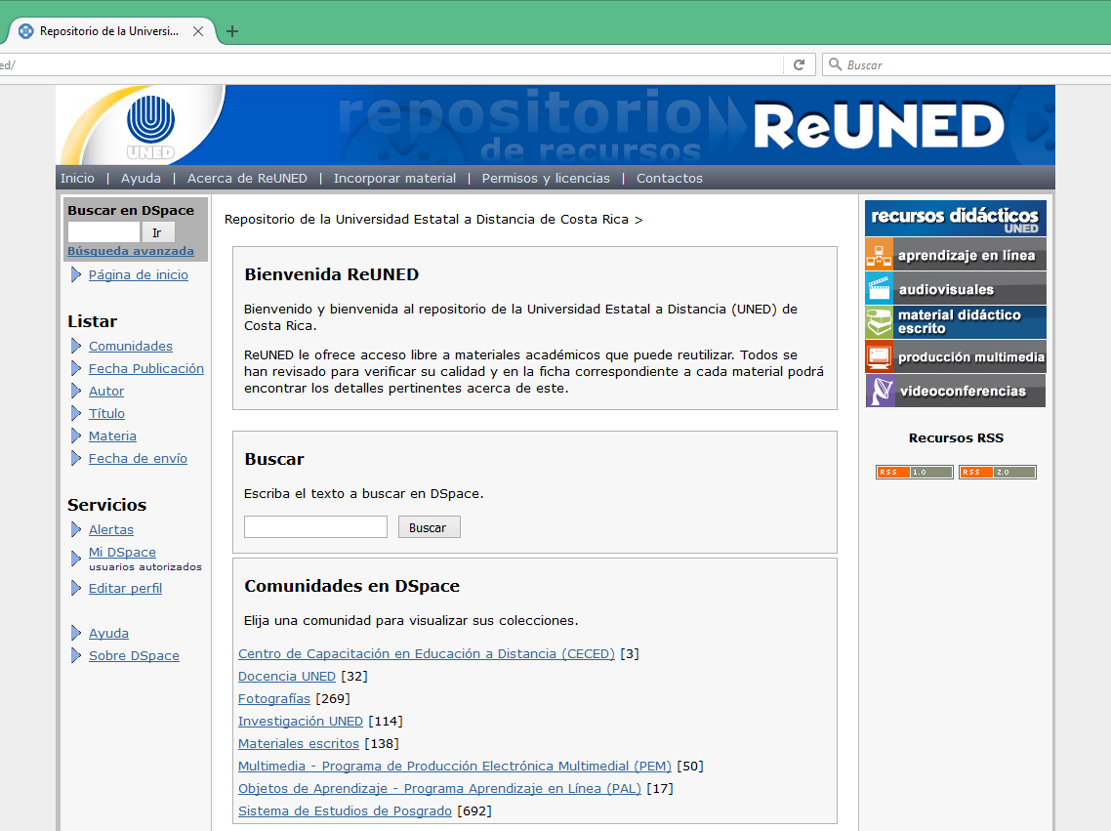Image resolution: width=1111 pixels, height=831 pixels.
Task: Reload the page with the refresh icon
Action: click(x=799, y=63)
